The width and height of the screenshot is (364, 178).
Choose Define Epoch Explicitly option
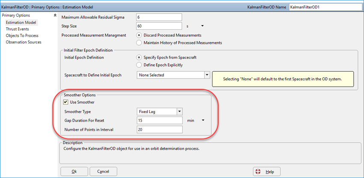(x=139, y=65)
